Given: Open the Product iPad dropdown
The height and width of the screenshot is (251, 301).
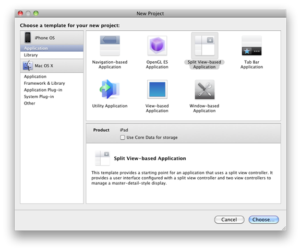Looking at the screenshot, I should click(x=124, y=130).
